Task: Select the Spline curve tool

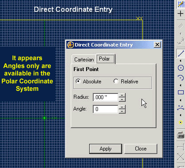Action: tap(181, 107)
